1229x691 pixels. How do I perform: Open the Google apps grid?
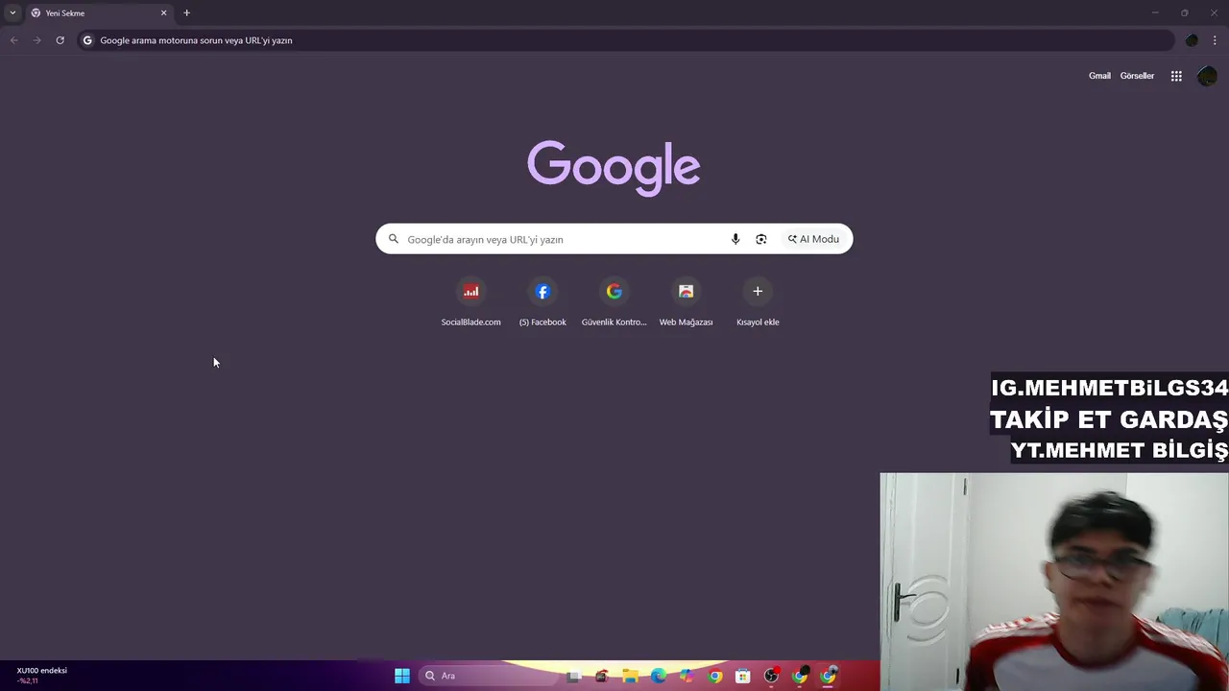coord(1176,76)
